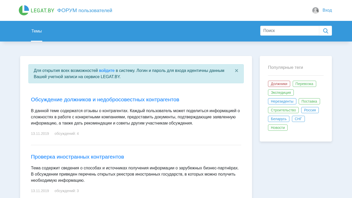352x198 pixels.
Task: Open the Вход login link
Action: coord(327,10)
